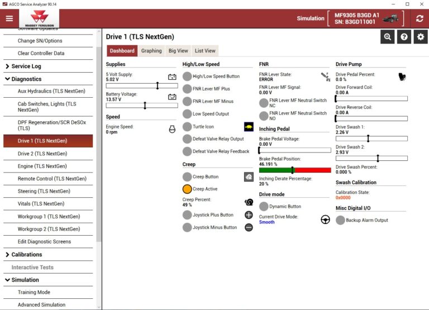Image resolution: width=429 pixels, height=310 pixels.
Task: Toggle Defeat Valve Relay Feedback indicator
Action: click(x=187, y=151)
